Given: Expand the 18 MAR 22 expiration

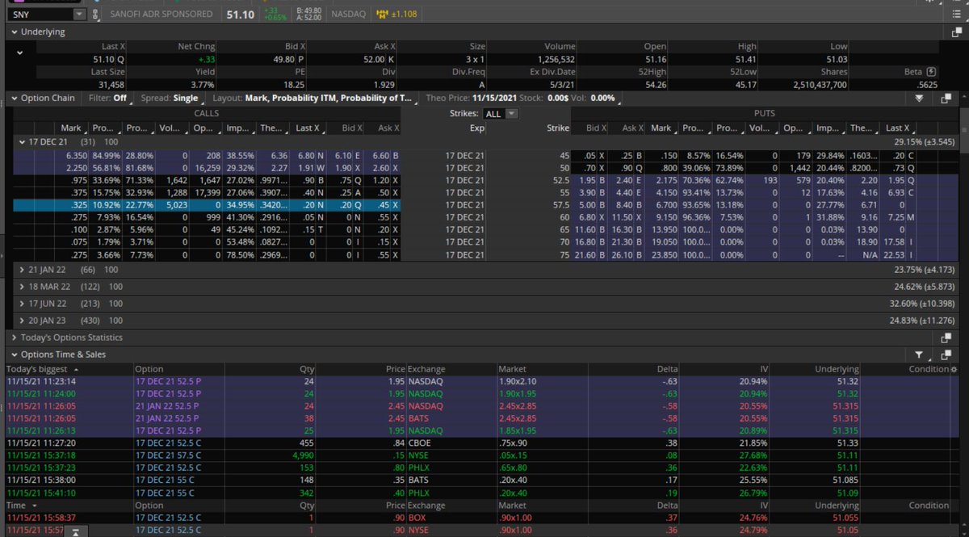Looking at the screenshot, I should click(23, 286).
